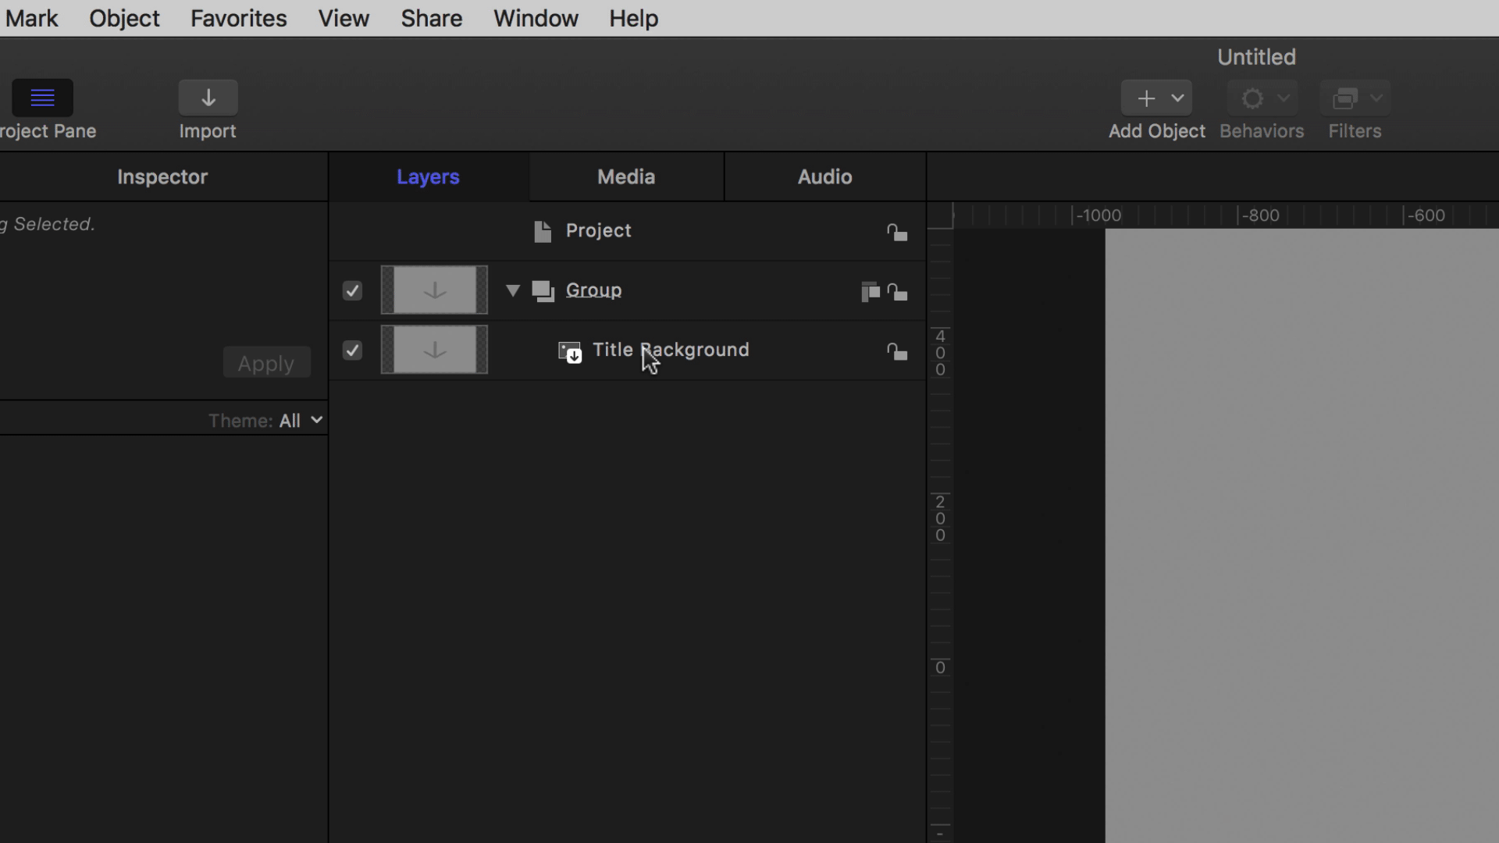Toggle the Group 2D/3D icon
This screenshot has height=843, width=1499.
click(870, 292)
